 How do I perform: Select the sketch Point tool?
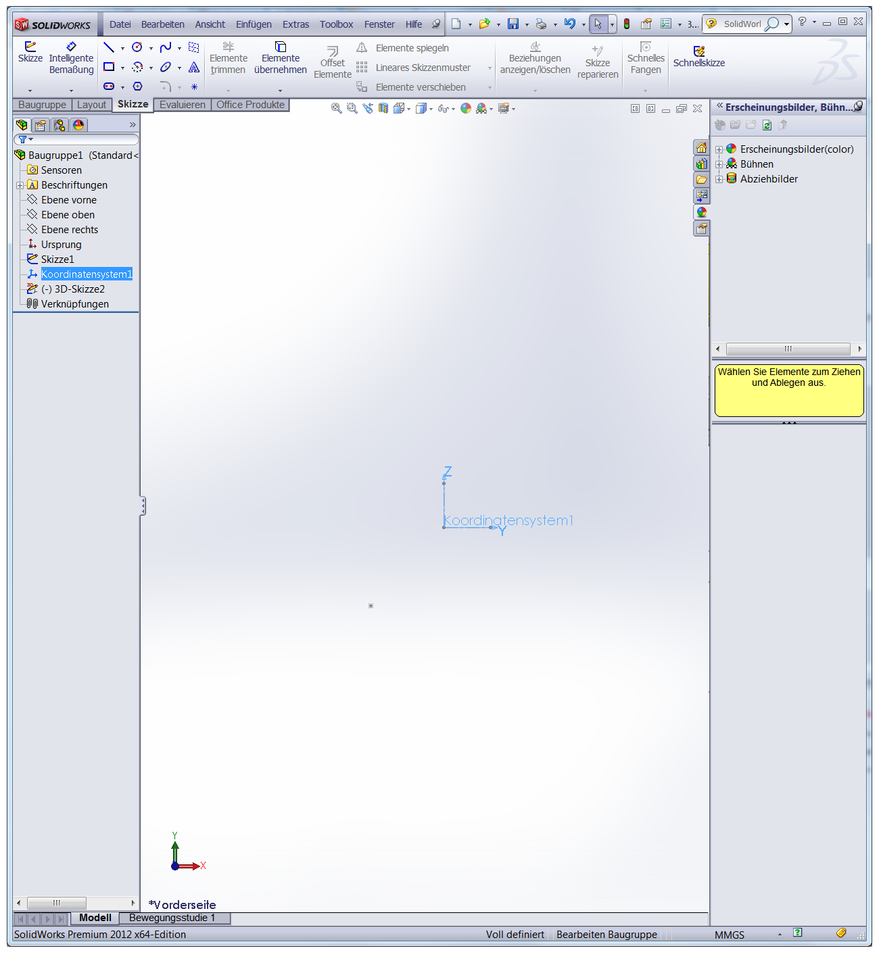(194, 87)
